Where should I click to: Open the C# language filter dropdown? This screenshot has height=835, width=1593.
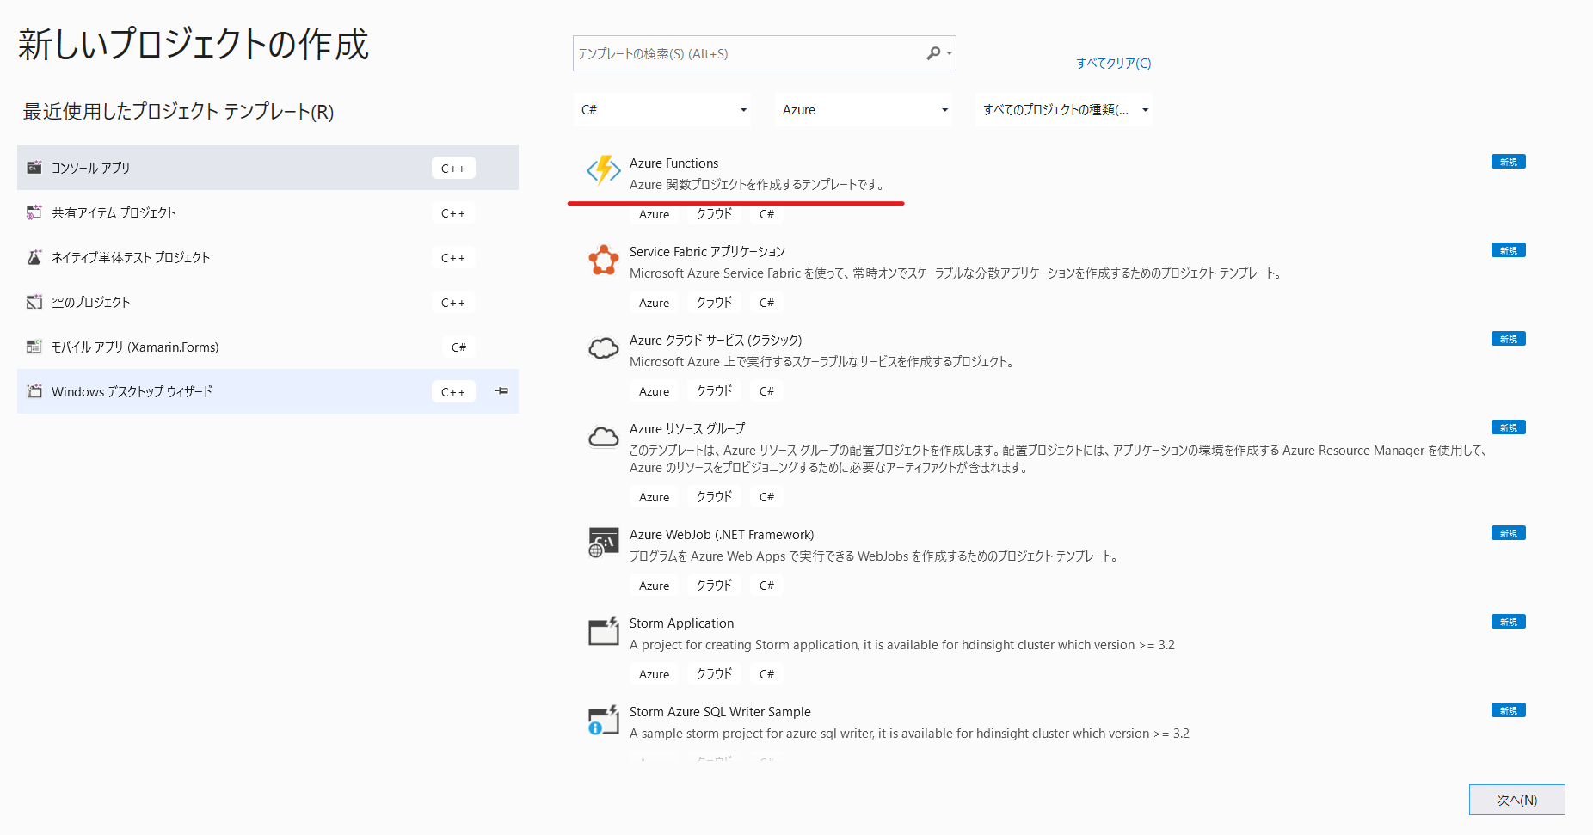662,110
